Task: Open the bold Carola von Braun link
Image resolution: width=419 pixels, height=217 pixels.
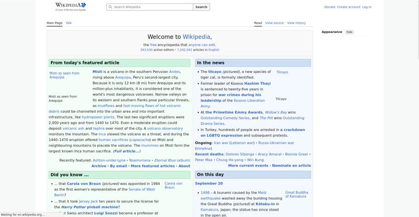Action: [84, 184]
